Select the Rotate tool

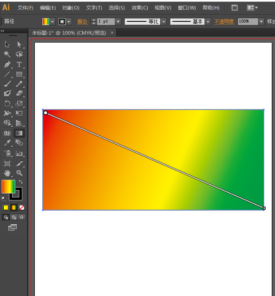7,103
